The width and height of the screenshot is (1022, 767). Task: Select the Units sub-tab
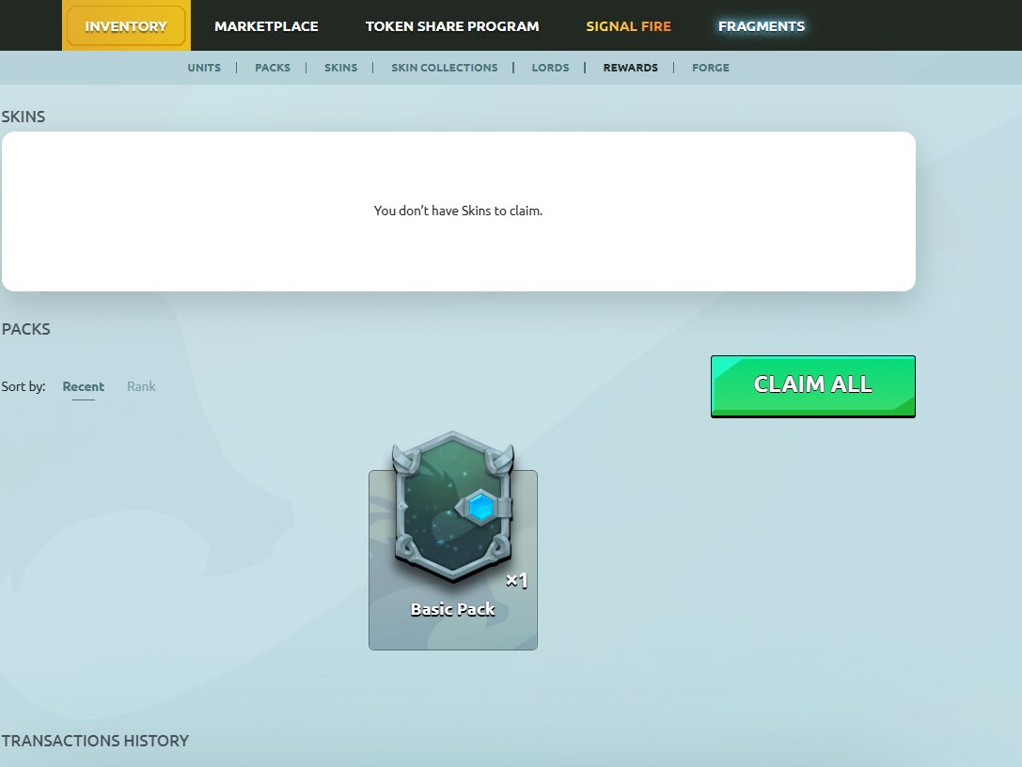tap(204, 68)
